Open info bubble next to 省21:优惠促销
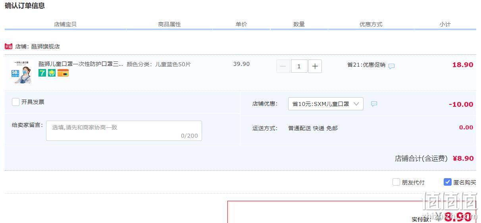Viewport: 481px width, 223px height. 391,66
